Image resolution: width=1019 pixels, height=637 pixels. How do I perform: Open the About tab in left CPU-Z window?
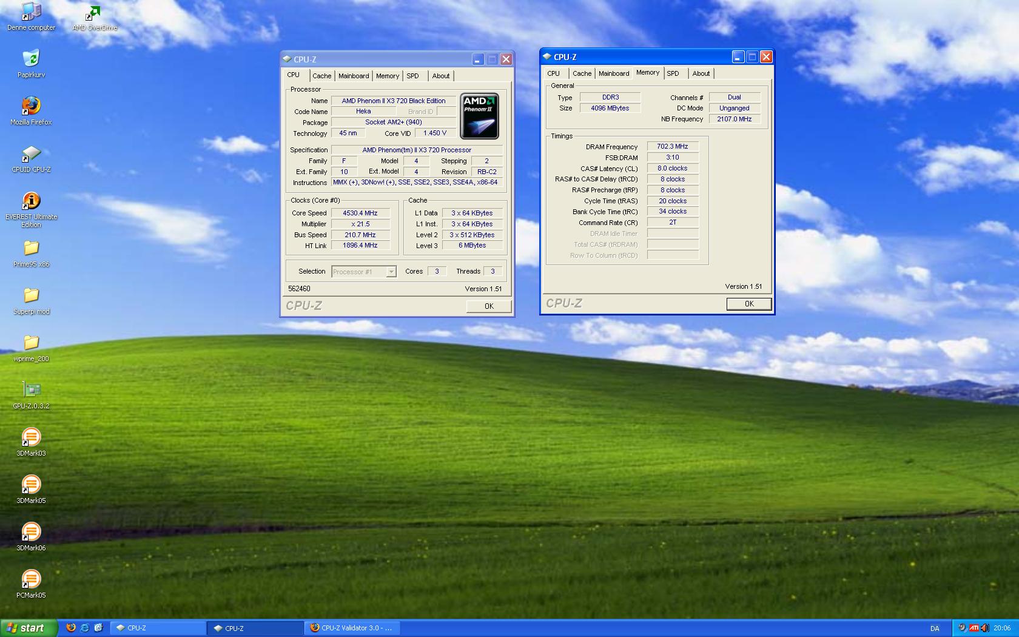(441, 76)
